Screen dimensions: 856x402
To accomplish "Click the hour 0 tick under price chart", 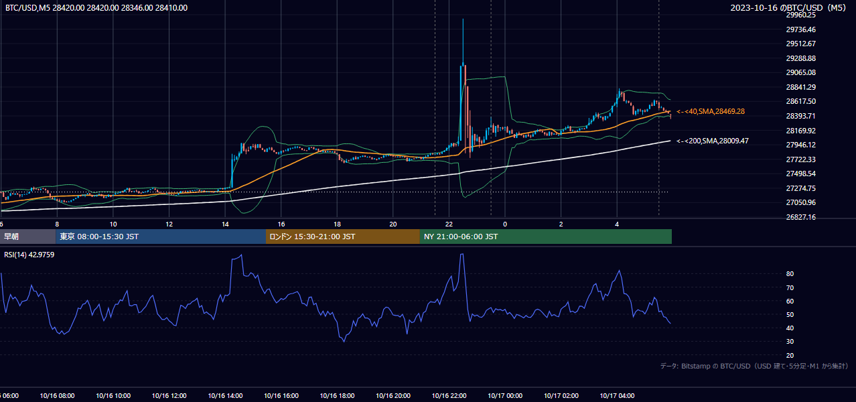I will pyautogui.click(x=505, y=224).
